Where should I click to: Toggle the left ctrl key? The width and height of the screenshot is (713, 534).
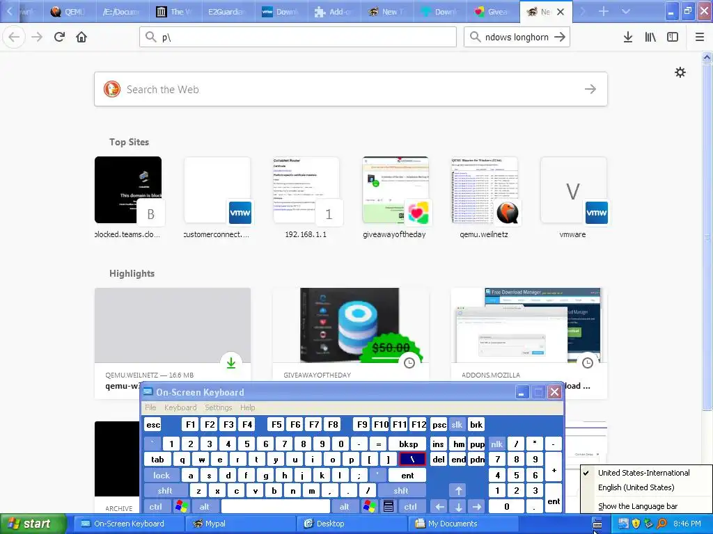coord(156,506)
